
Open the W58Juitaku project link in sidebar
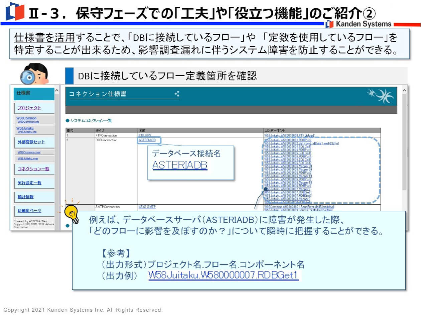coord(25,128)
